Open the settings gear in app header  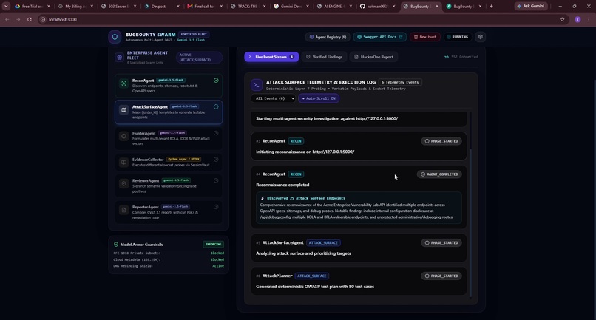(x=481, y=37)
